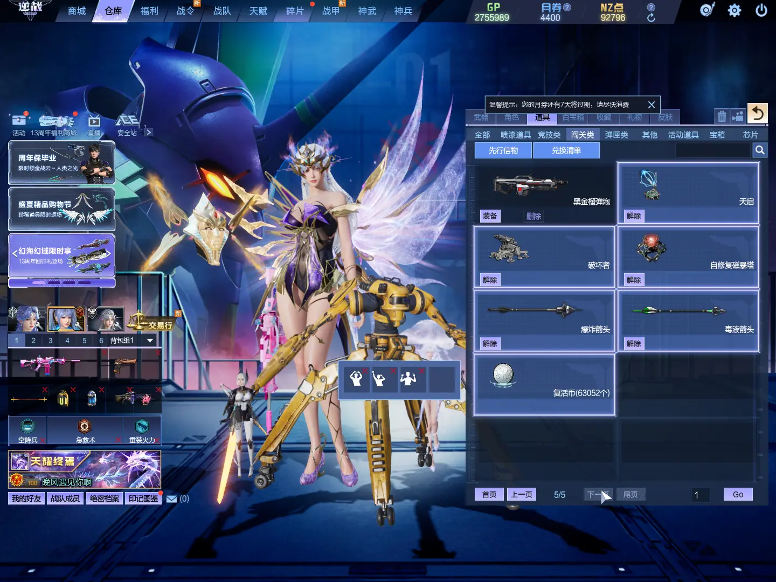Open the 战令 top menu

(x=185, y=11)
